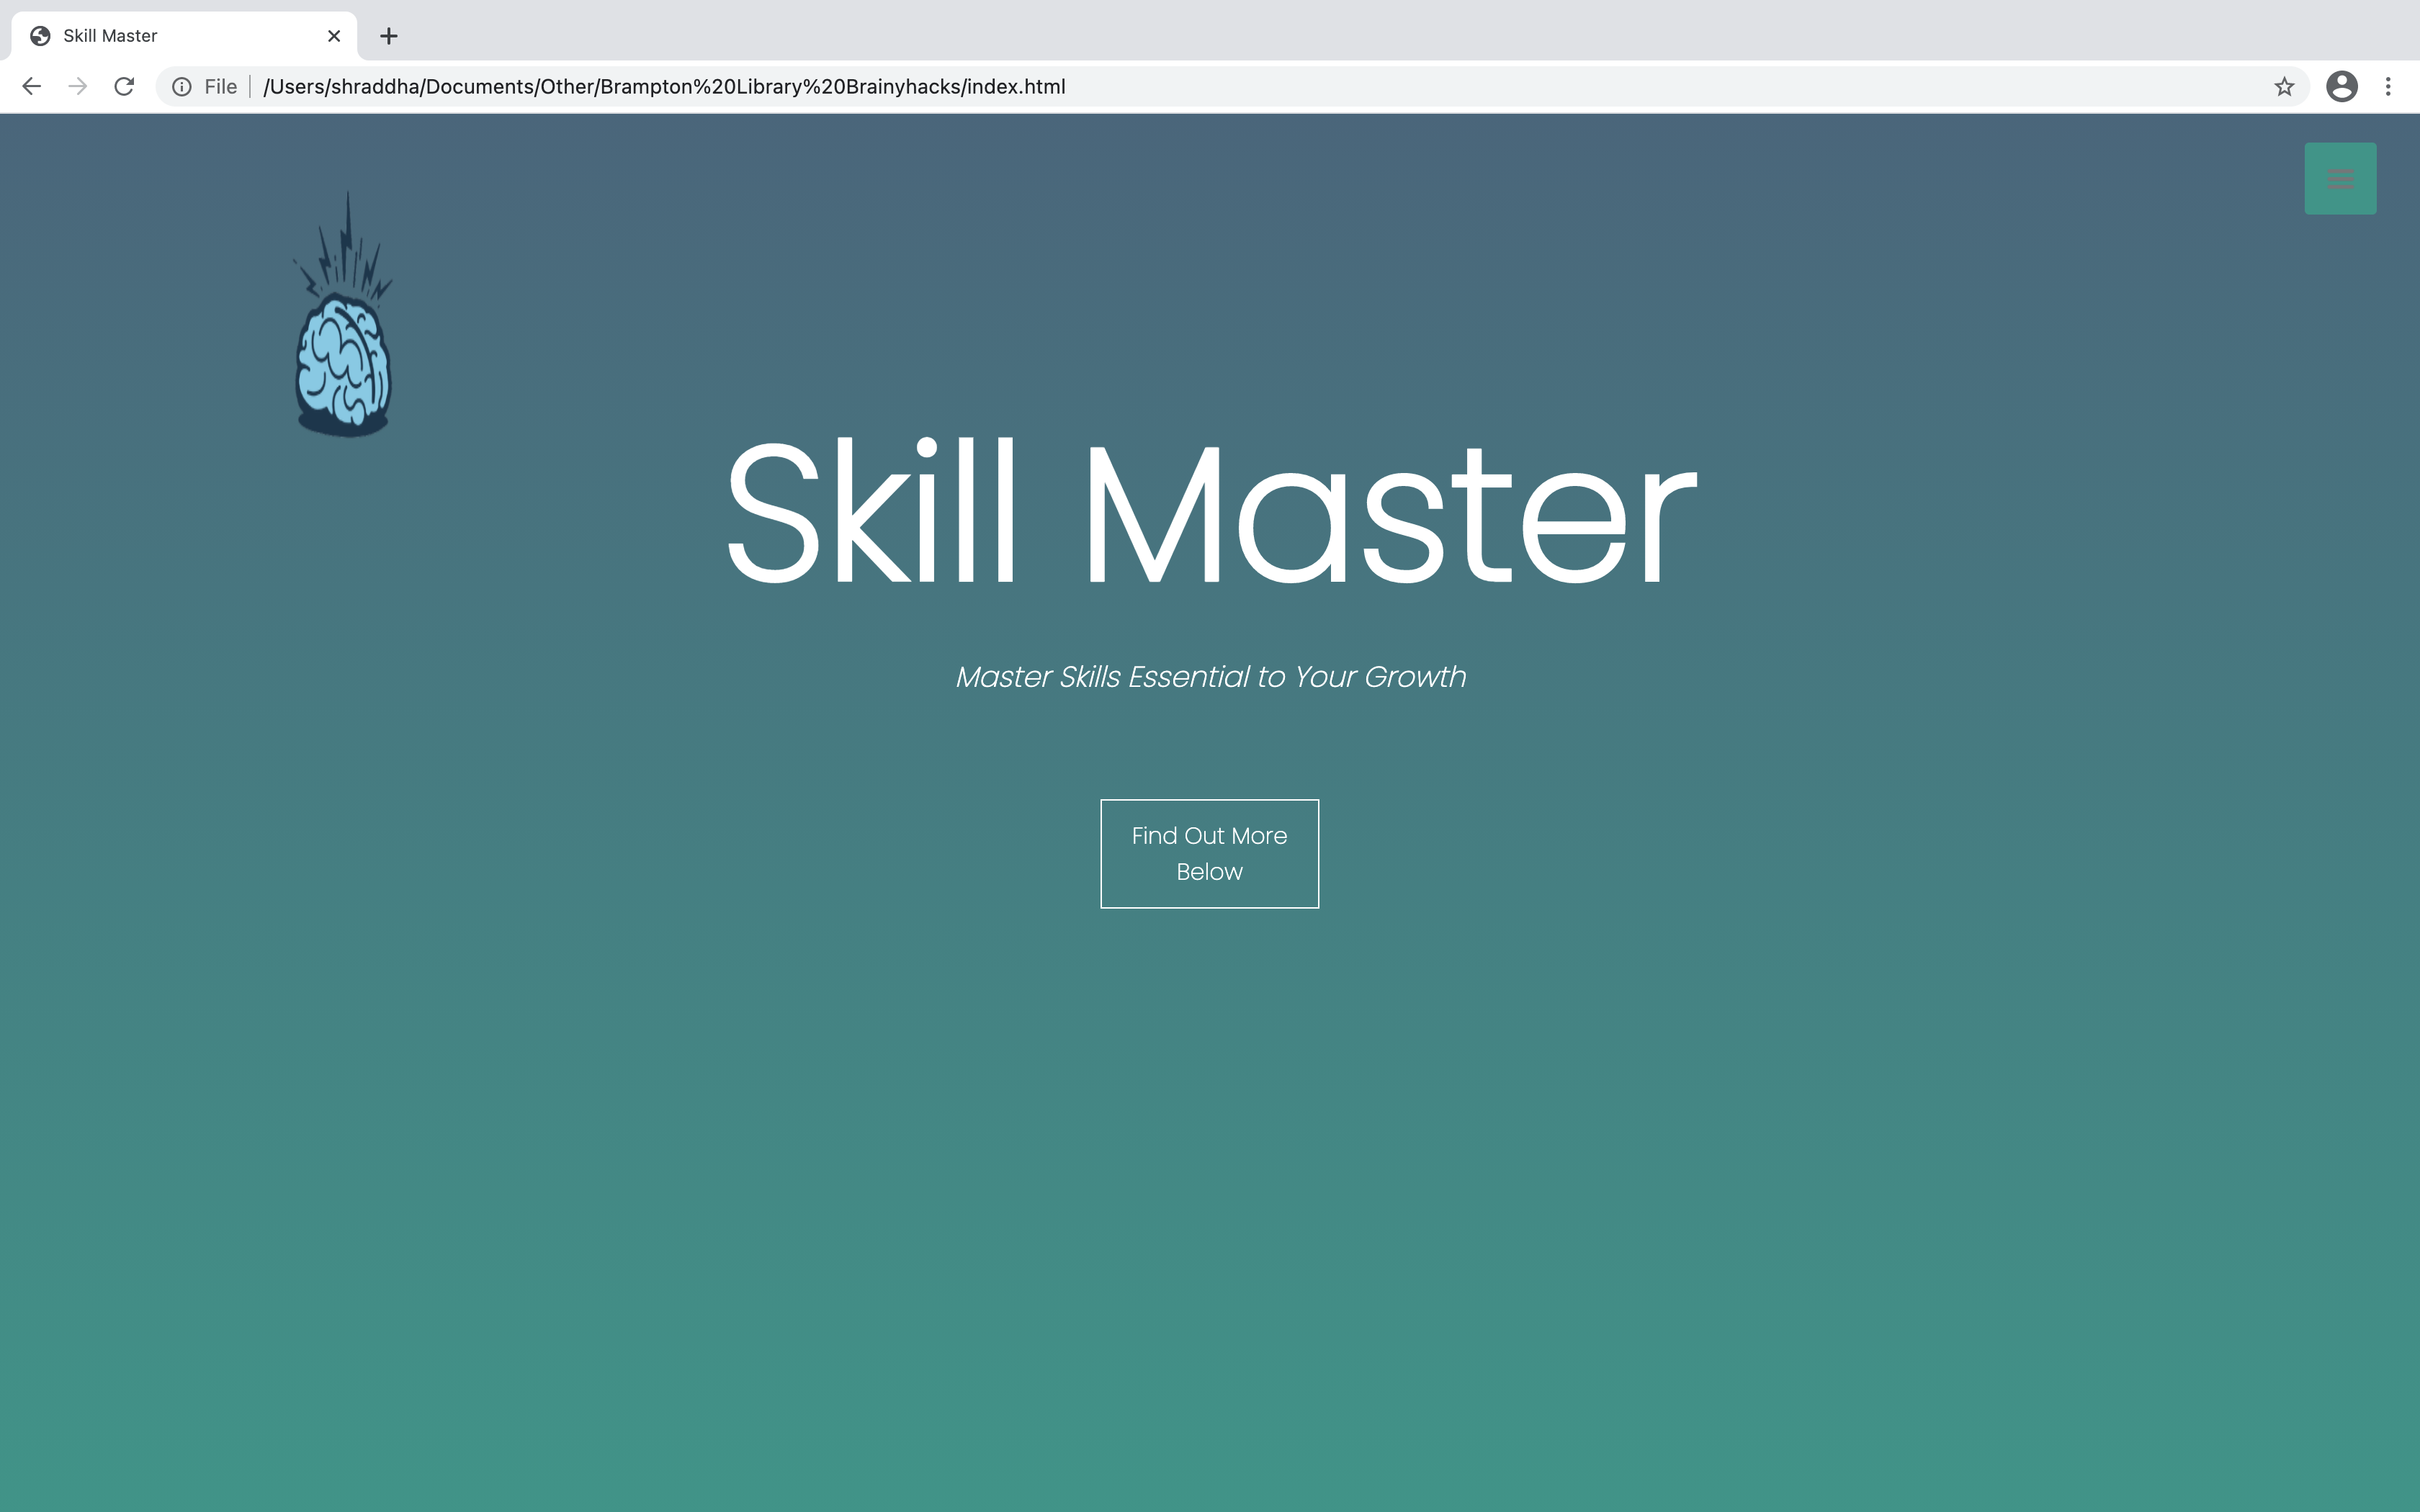
Task: Click the Master Skills Essential subtitle
Action: (1210, 677)
